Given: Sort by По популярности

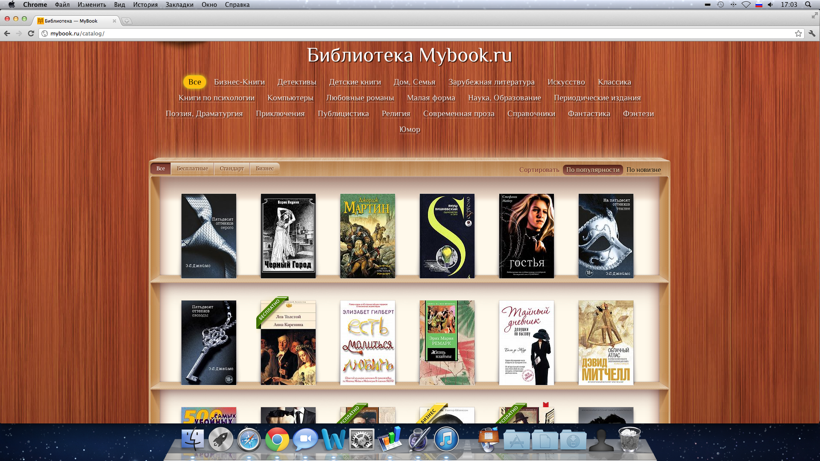Looking at the screenshot, I should [593, 170].
